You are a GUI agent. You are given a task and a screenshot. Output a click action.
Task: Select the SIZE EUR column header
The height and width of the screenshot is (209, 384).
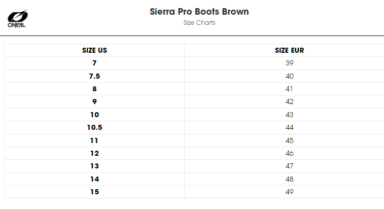[x=289, y=50]
